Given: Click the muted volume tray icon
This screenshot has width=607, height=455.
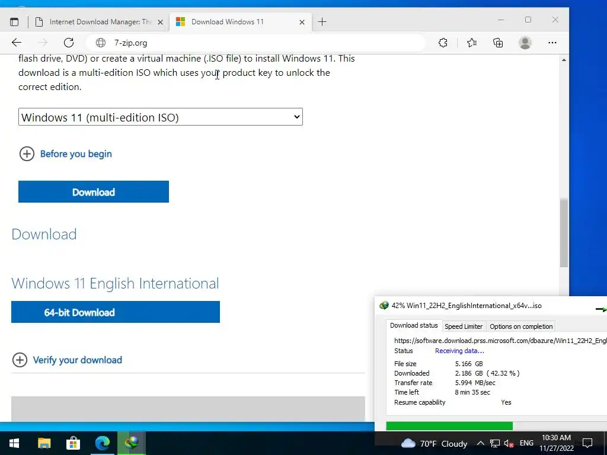Looking at the screenshot, I should click(x=509, y=443).
